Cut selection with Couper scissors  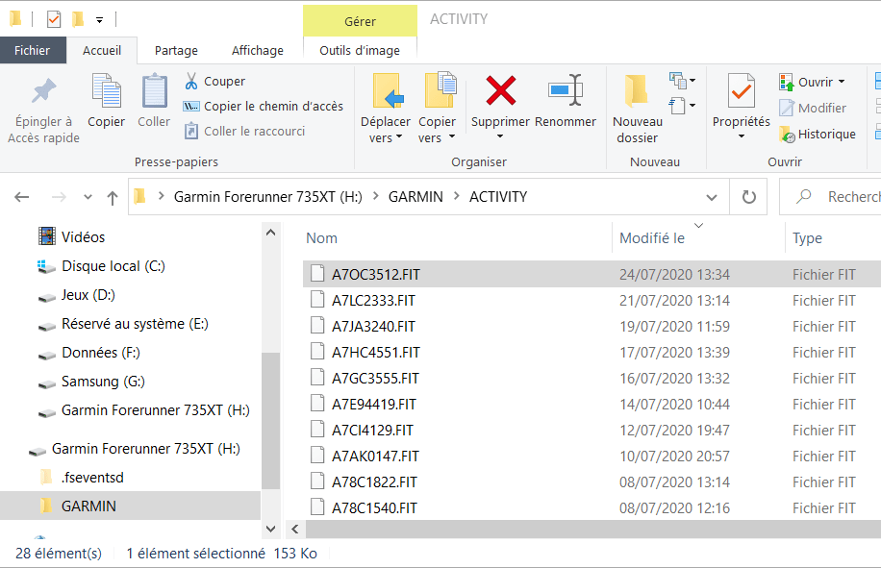pyautogui.click(x=214, y=82)
